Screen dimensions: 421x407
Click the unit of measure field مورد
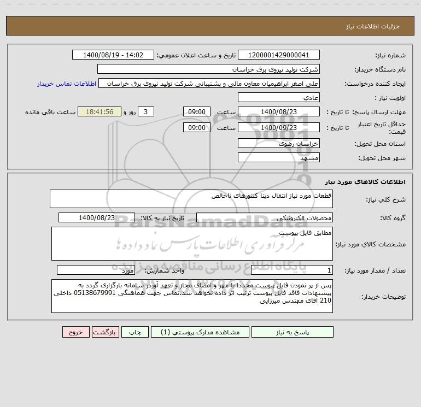point(96,270)
